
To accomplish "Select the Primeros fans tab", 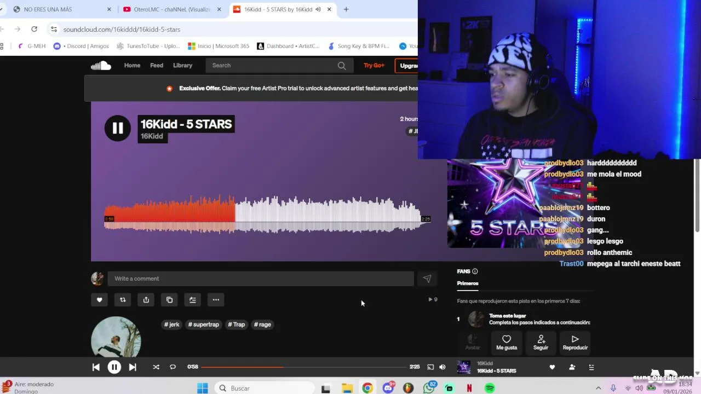I will pyautogui.click(x=468, y=283).
